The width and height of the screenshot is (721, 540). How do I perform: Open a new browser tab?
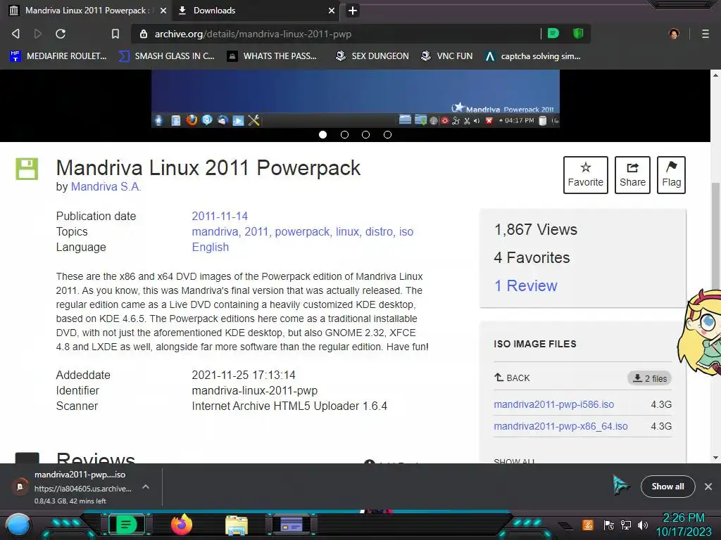[x=353, y=11]
